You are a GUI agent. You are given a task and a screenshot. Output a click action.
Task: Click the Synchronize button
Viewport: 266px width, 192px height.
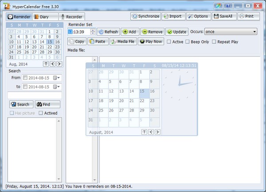(146, 16)
